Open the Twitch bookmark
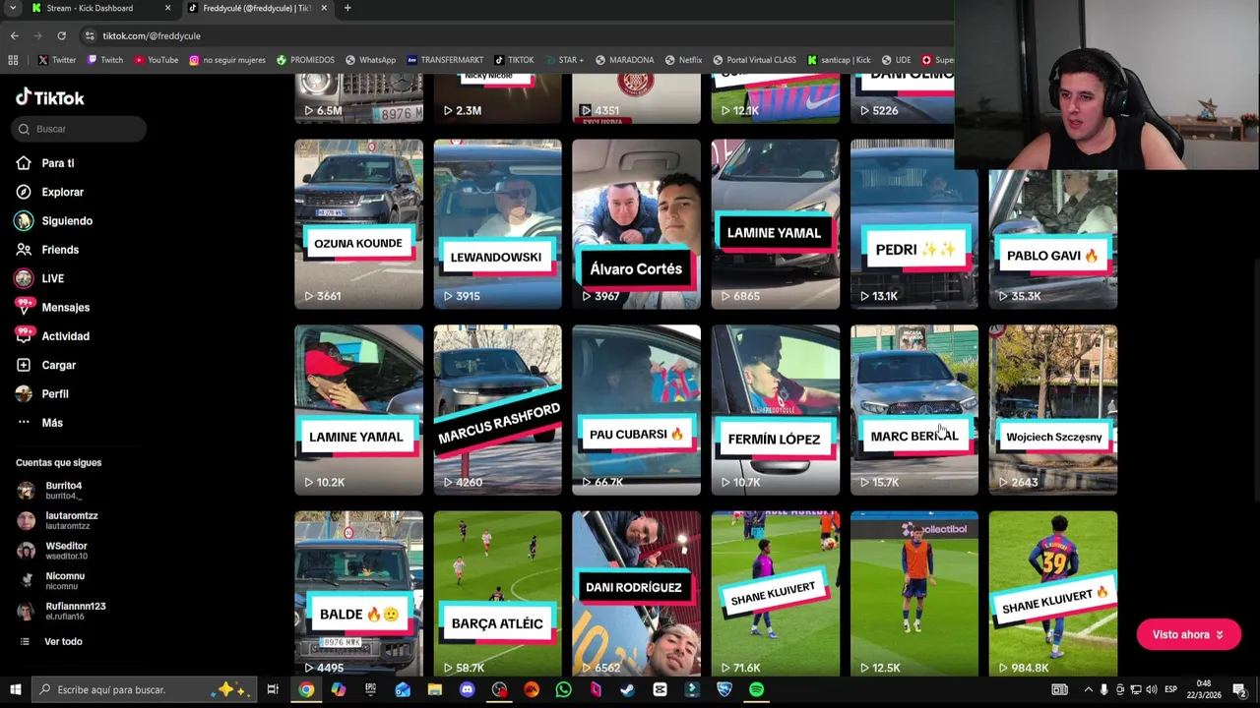The height and width of the screenshot is (708, 1260). (x=104, y=60)
